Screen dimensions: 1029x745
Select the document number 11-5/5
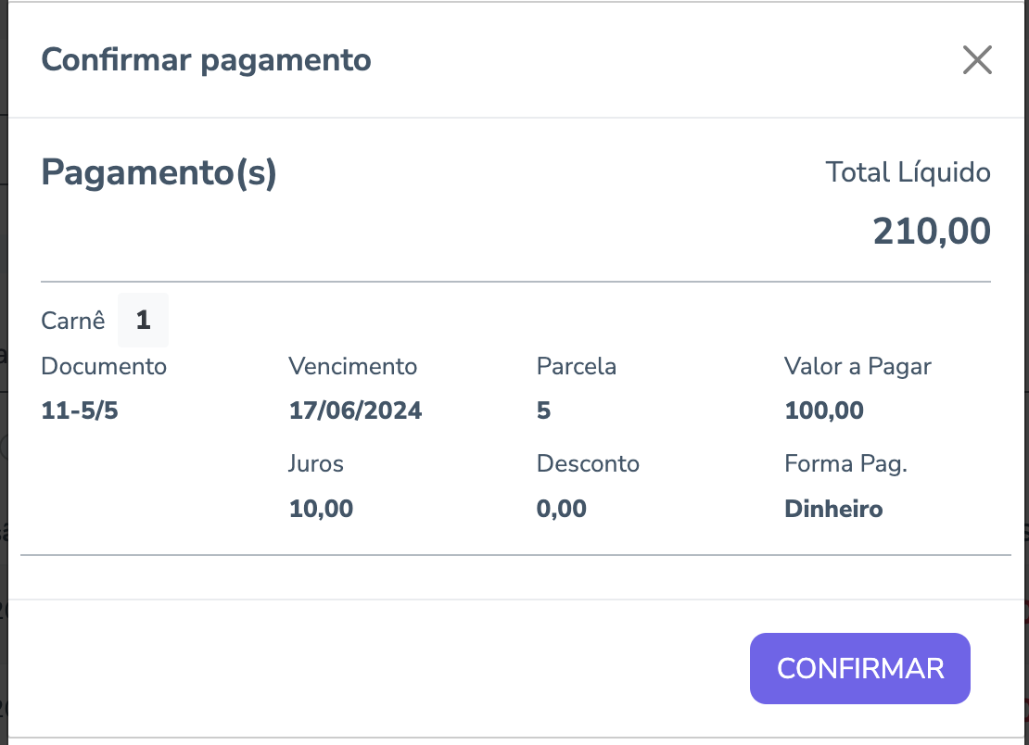[x=80, y=410]
